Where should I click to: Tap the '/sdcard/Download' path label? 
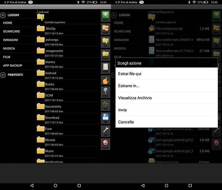click(x=161, y=12)
